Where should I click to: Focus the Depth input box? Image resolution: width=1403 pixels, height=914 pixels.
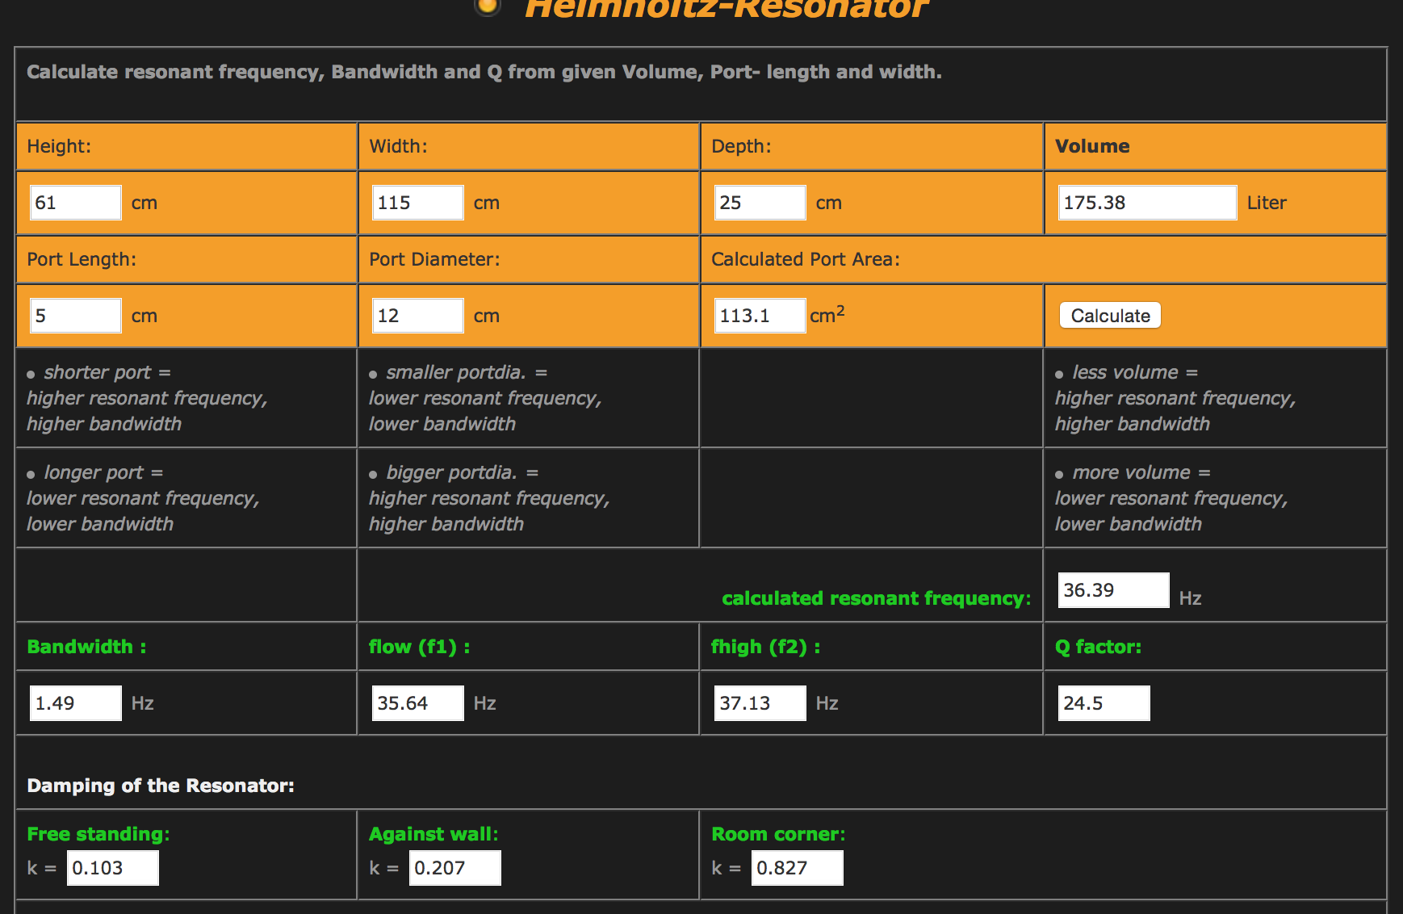[x=760, y=203]
